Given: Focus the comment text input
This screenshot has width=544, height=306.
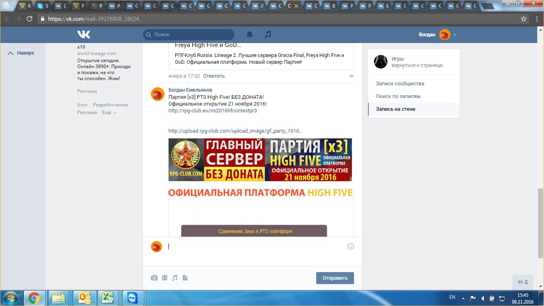Looking at the screenshot, I should click(255, 246).
